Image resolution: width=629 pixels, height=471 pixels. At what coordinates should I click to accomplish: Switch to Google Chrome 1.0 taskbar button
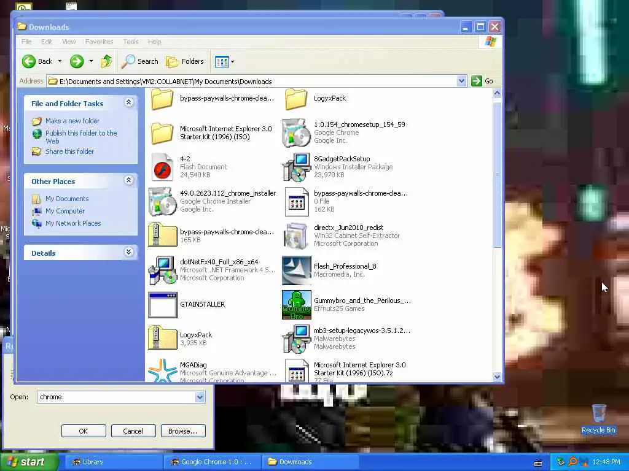[213, 462]
